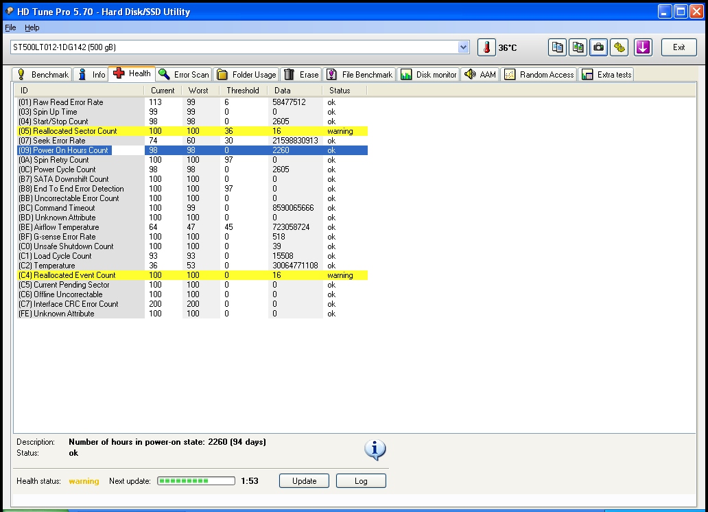Screen dimensions: 708x512
Task: Switch to the Extra tests tab
Action: pyautogui.click(x=606, y=75)
